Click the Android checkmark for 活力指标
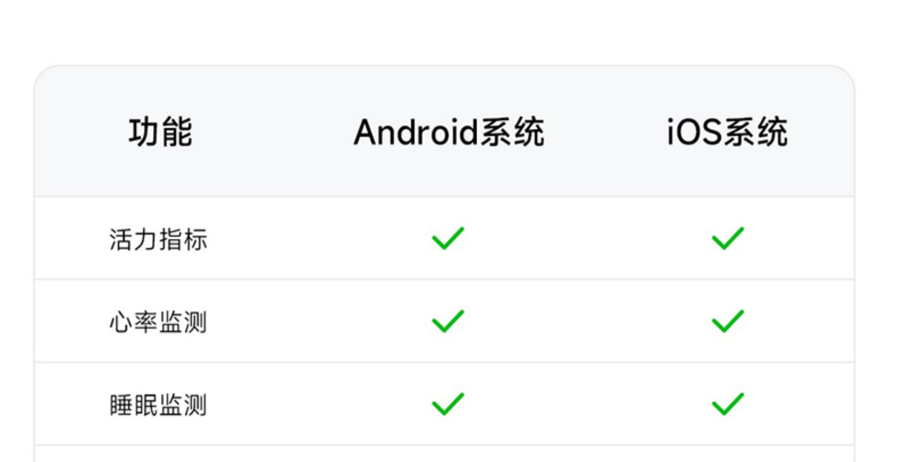This screenshot has width=897, height=462. pos(448,239)
